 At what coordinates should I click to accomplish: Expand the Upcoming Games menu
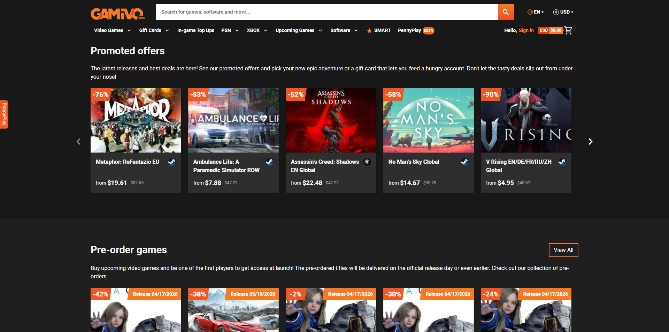tap(299, 31)
